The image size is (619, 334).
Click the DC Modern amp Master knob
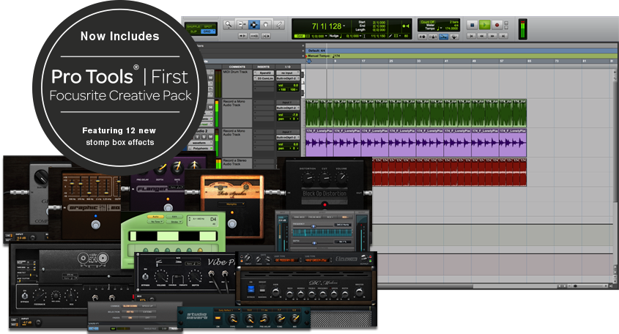(359, 292)
